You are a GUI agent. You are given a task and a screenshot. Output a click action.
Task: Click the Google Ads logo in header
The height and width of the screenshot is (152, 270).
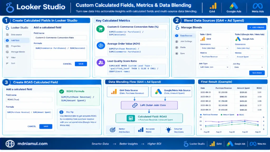pos(234,6)
